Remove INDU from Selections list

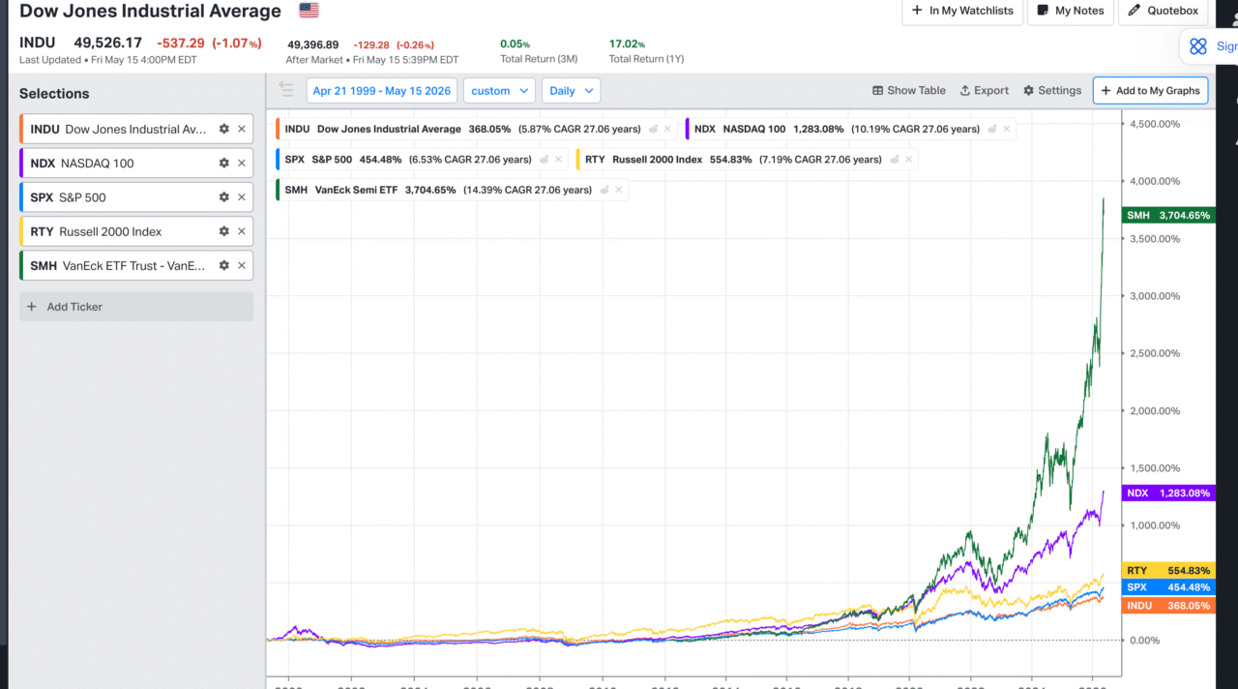[x=242, y=129]
